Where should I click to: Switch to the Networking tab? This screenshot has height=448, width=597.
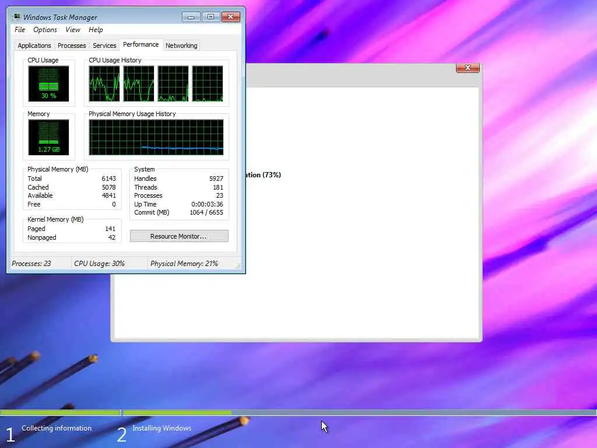point(181,45)
